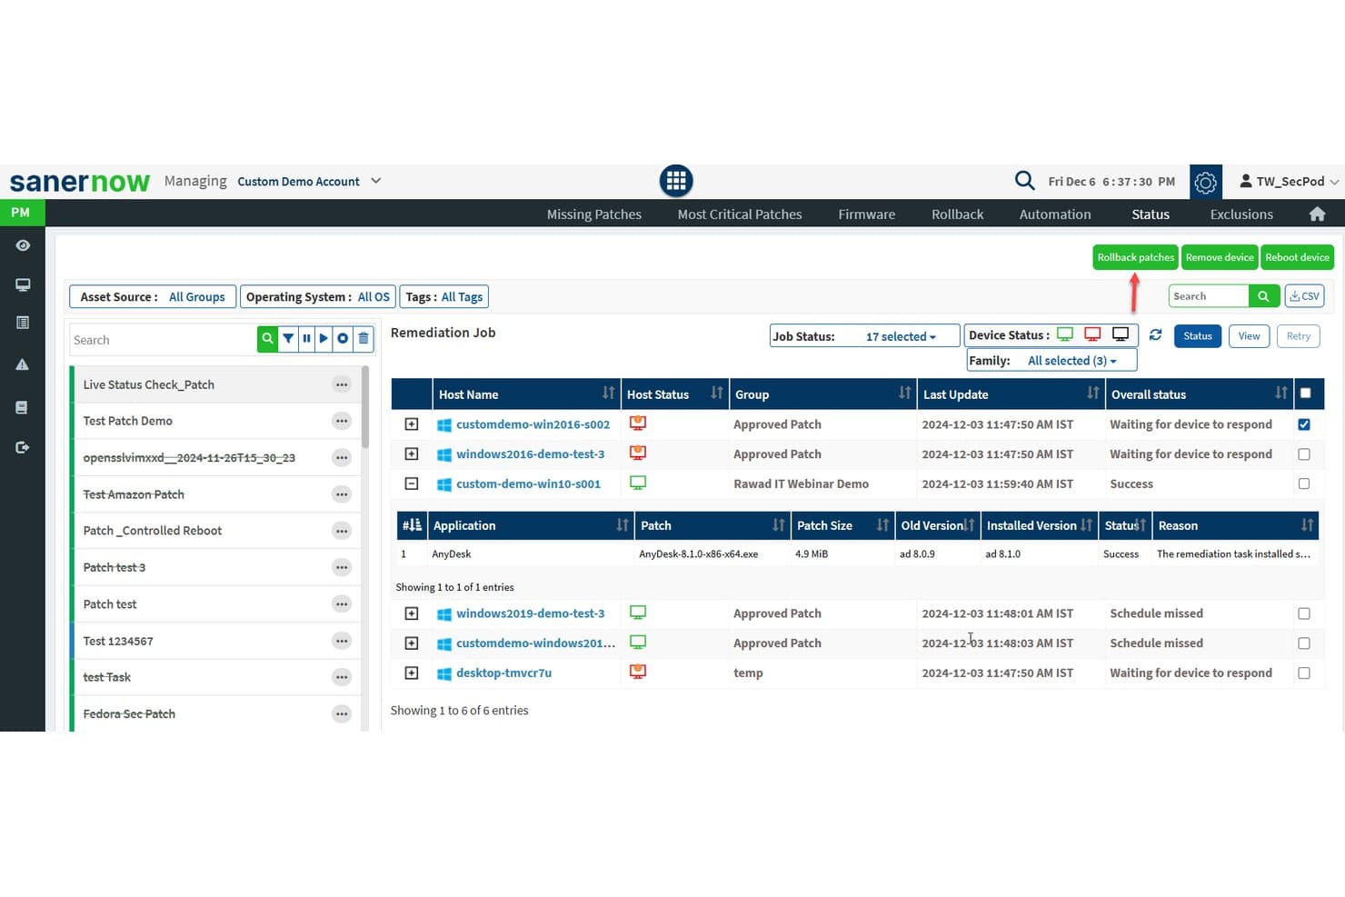Click the Reboot device button
Image resolution: width=1345 pixels, height=897 pixels.
tap(1297, 257)
